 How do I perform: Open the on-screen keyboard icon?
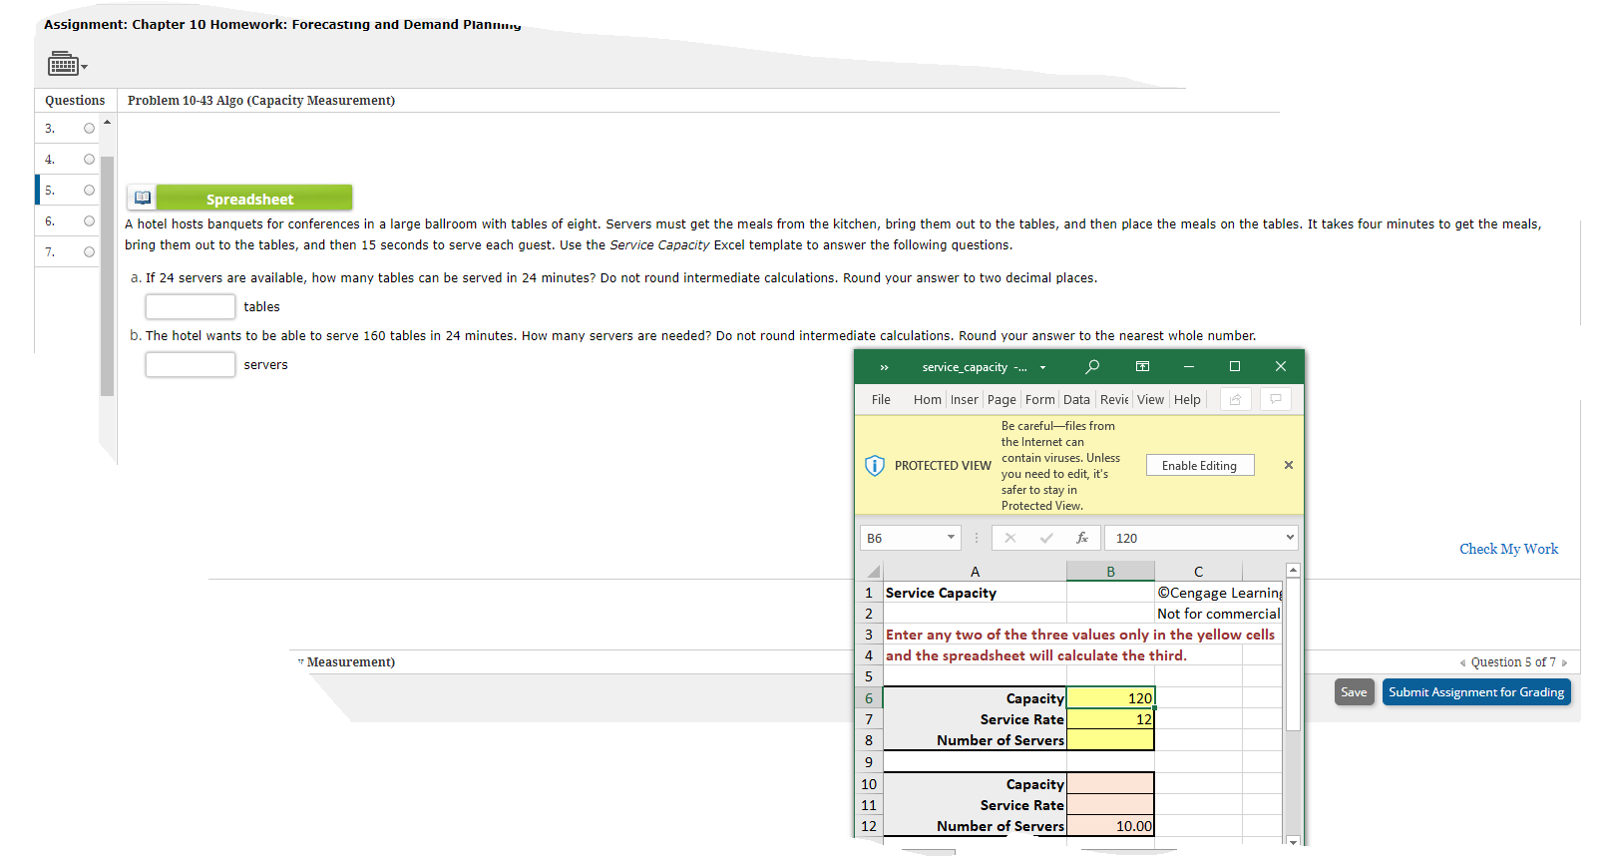63,64
